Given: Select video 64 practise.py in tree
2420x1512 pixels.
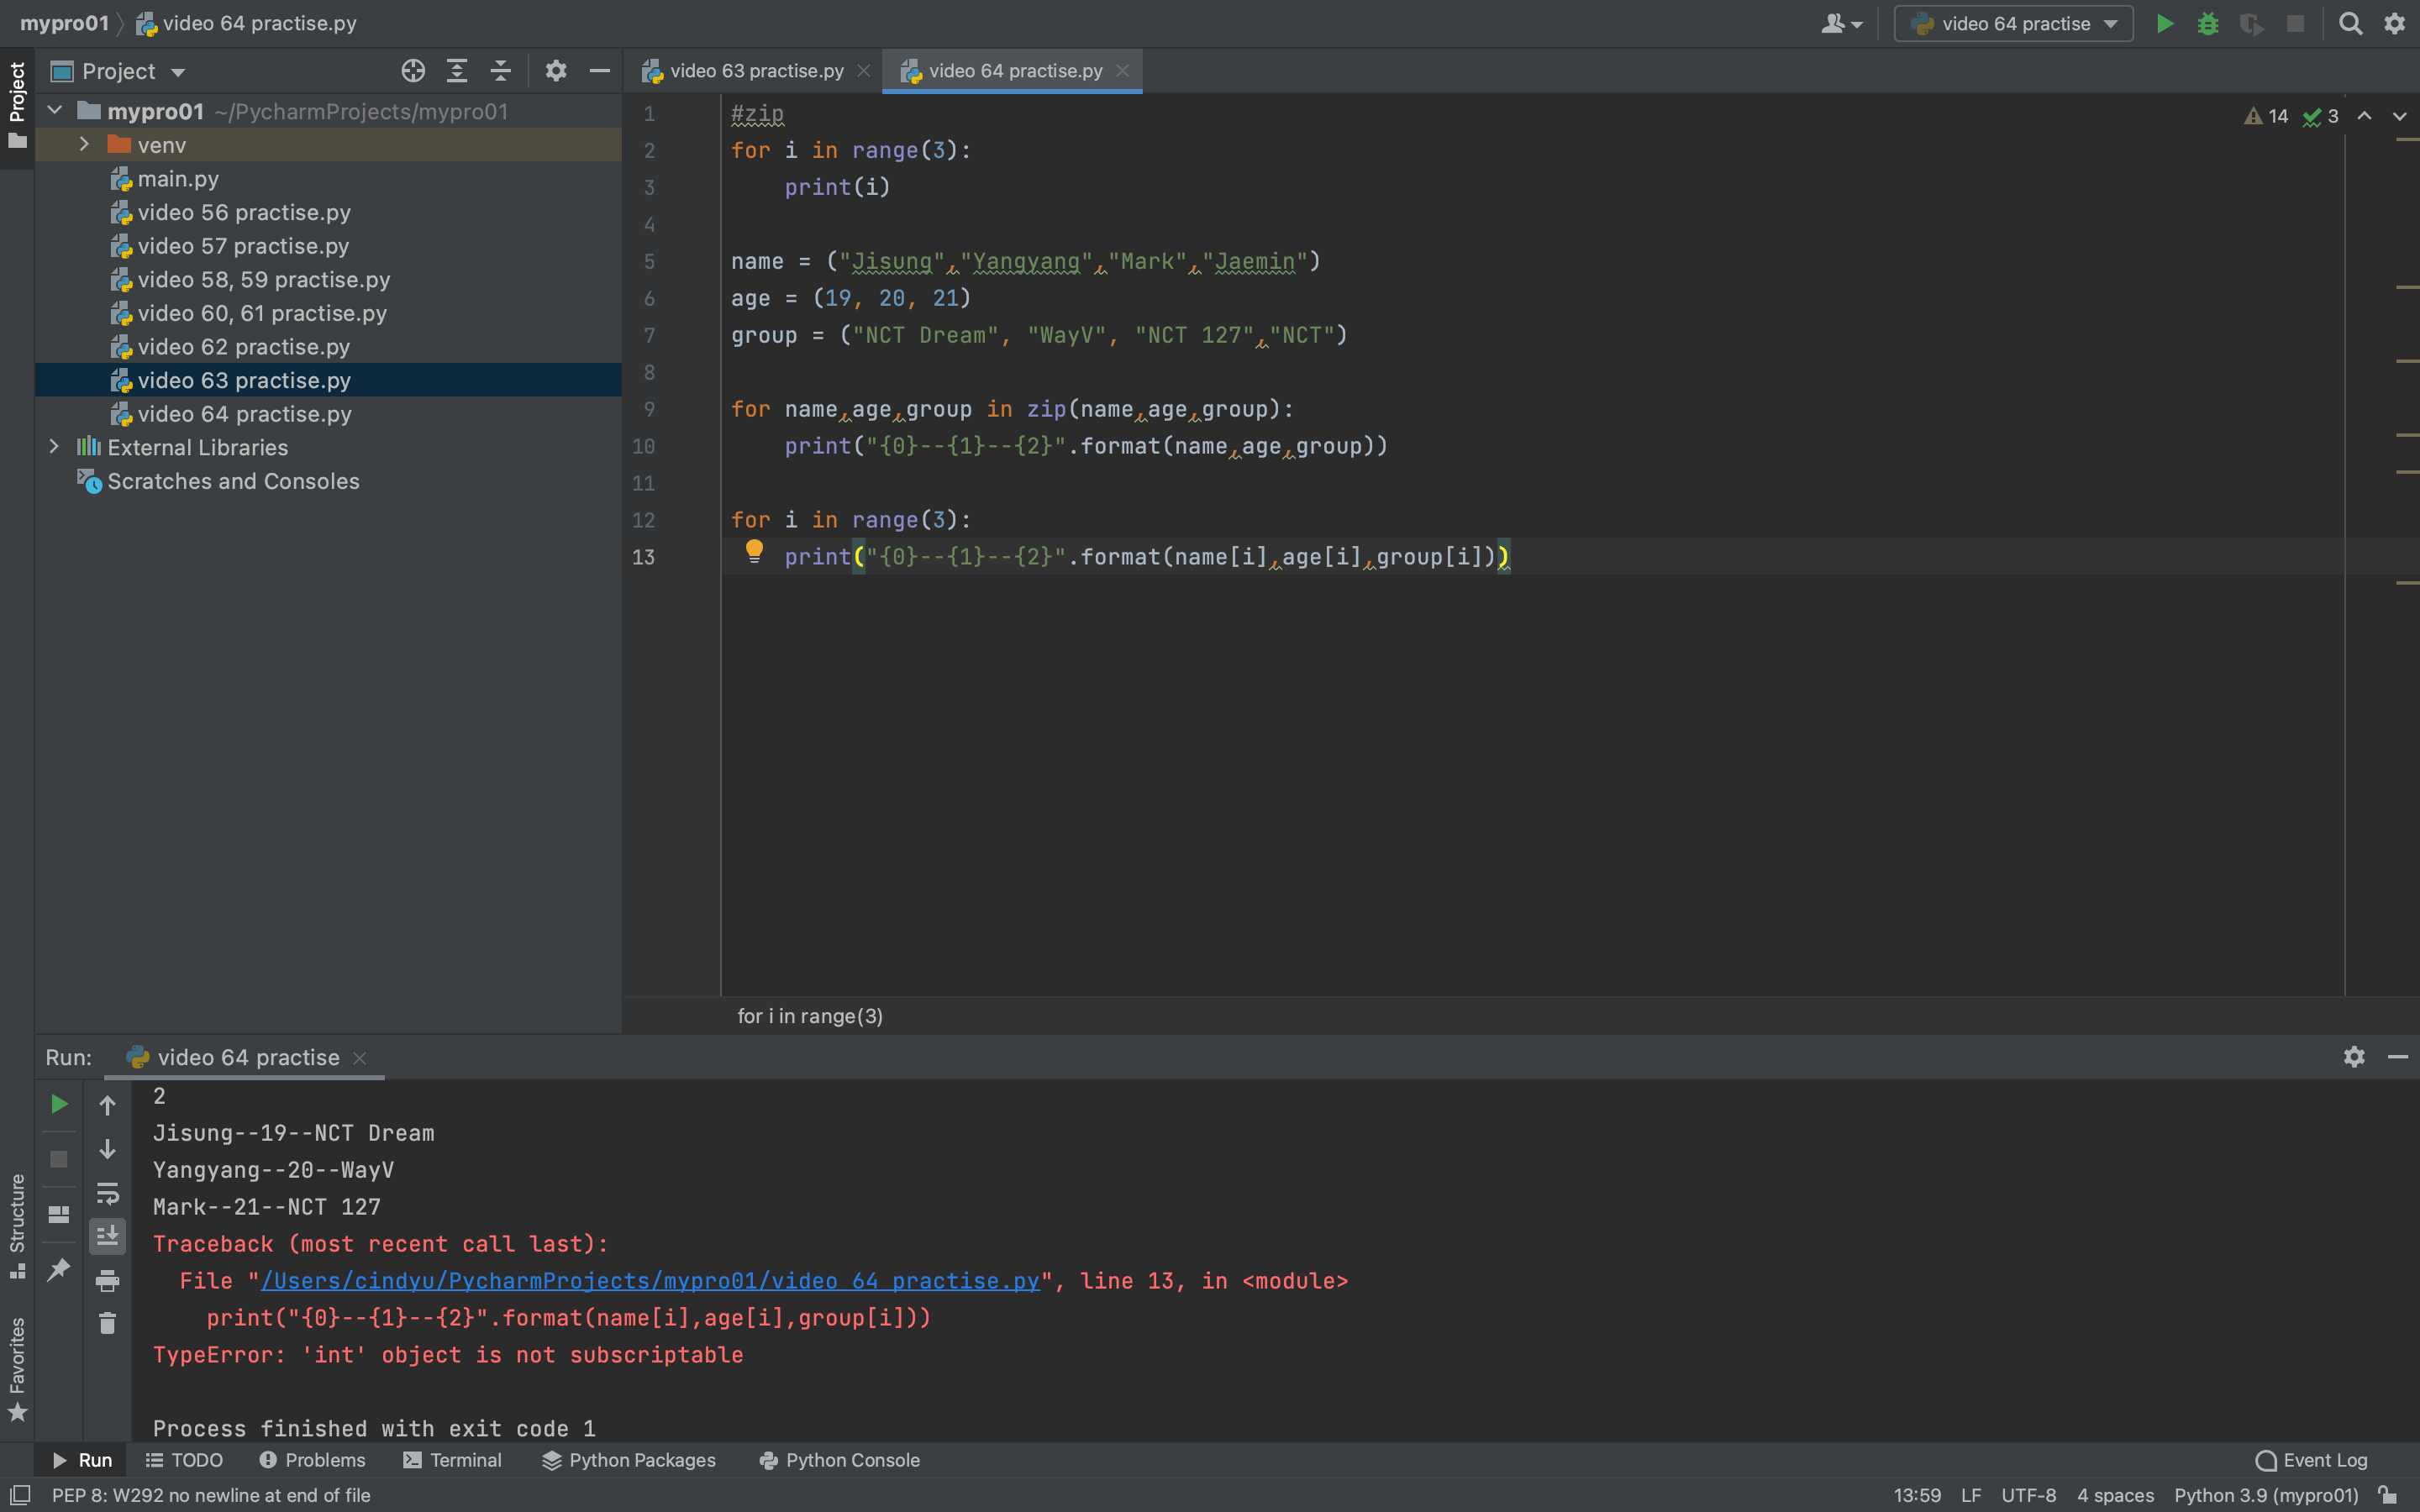Looking at the screenshot, I should pyautogui.click(x=244, y=414).
